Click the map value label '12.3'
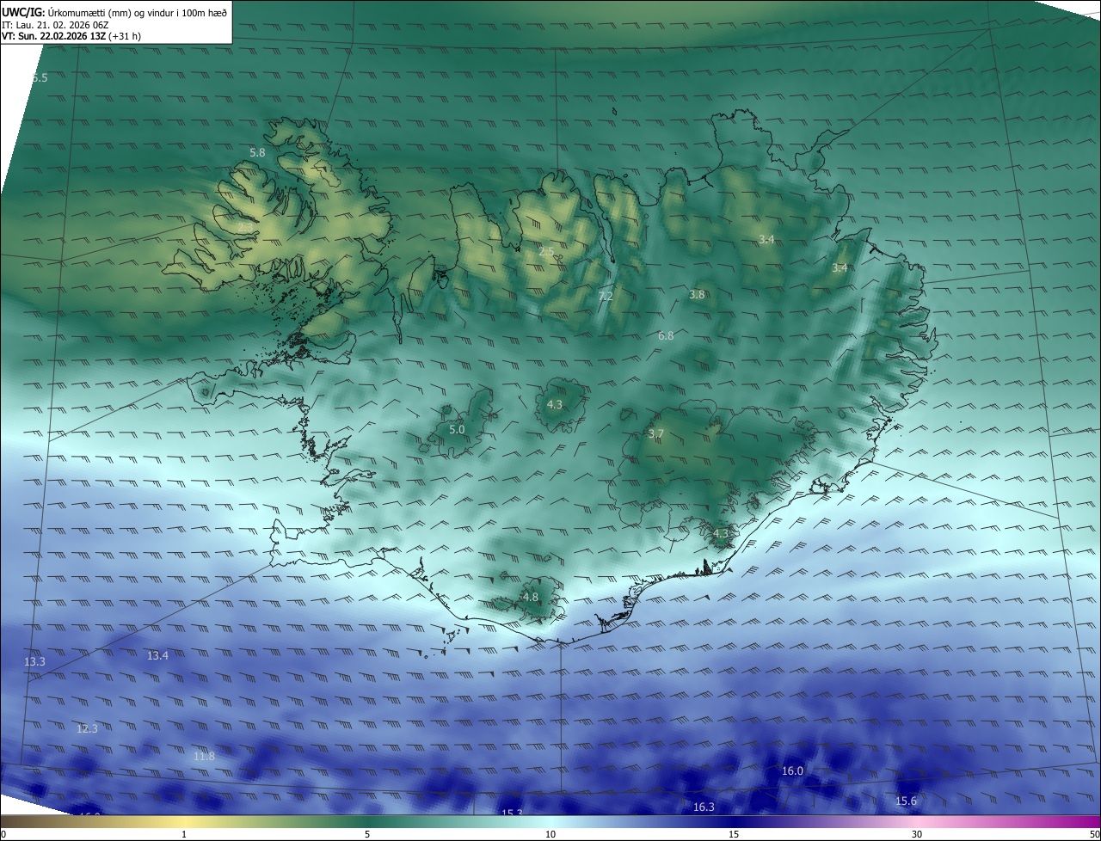 tap(87, 728)
